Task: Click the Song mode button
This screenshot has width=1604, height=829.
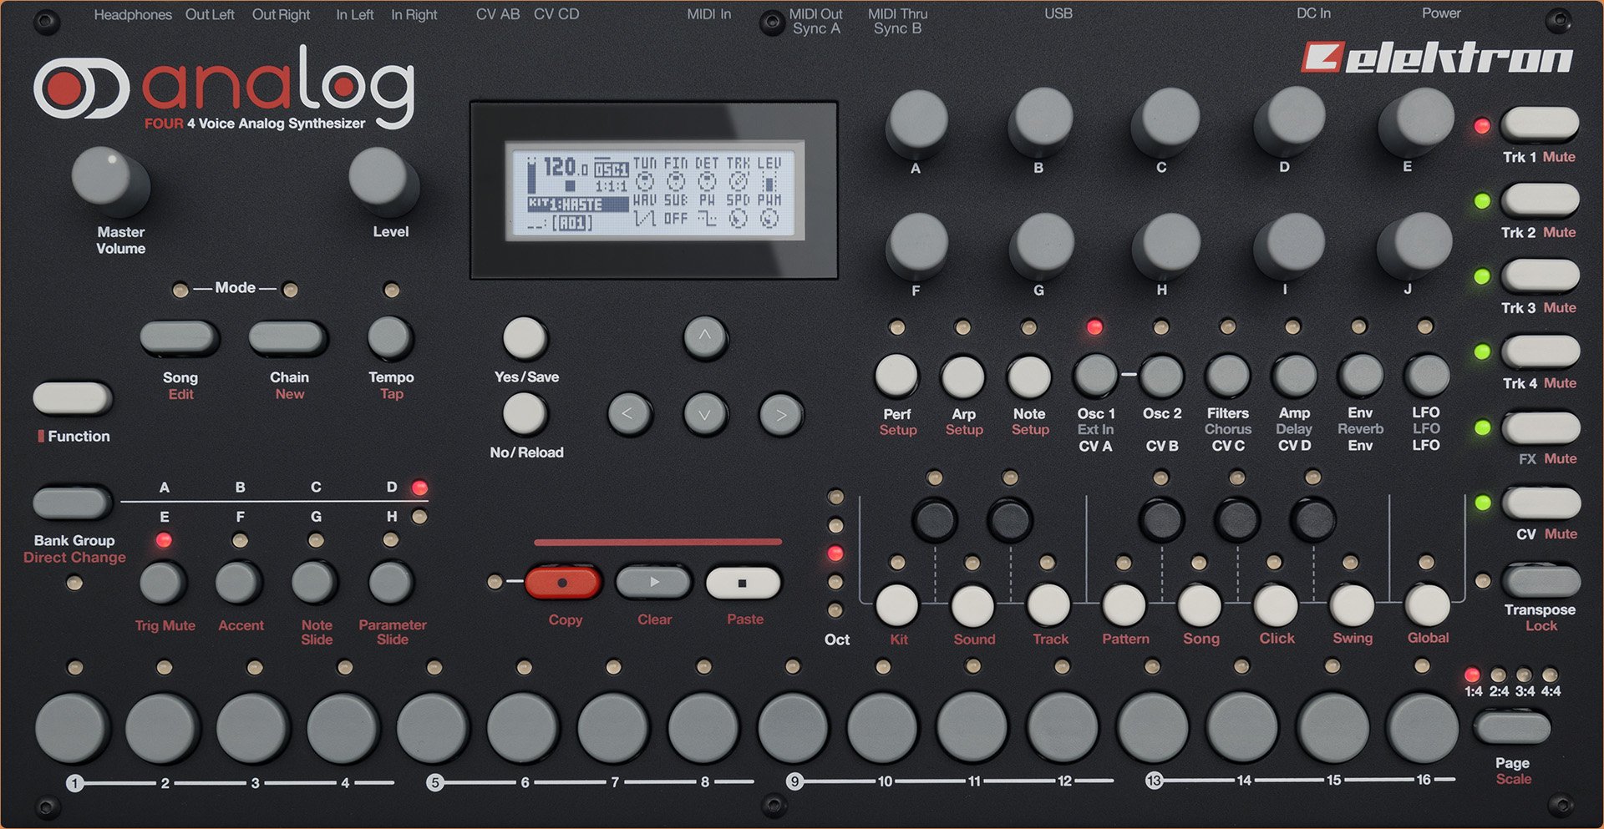Action: (180, 338)
